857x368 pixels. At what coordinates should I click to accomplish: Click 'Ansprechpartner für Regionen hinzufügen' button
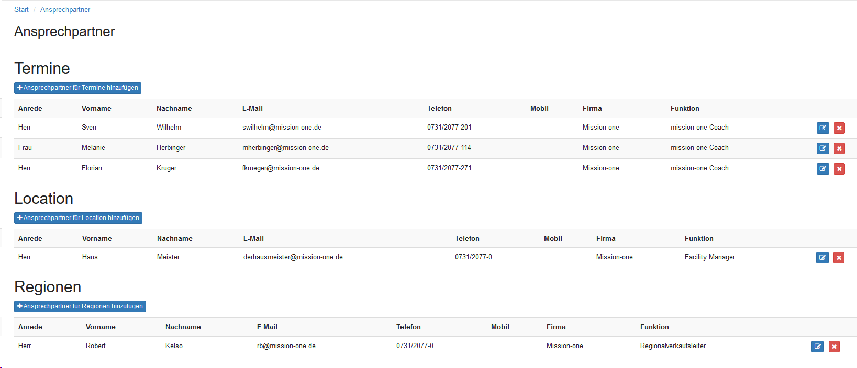(x=80, y=306)
